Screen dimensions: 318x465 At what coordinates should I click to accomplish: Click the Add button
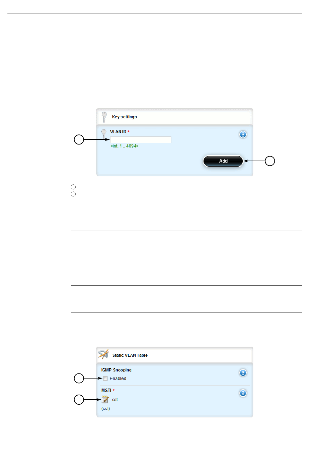(223, 161)
